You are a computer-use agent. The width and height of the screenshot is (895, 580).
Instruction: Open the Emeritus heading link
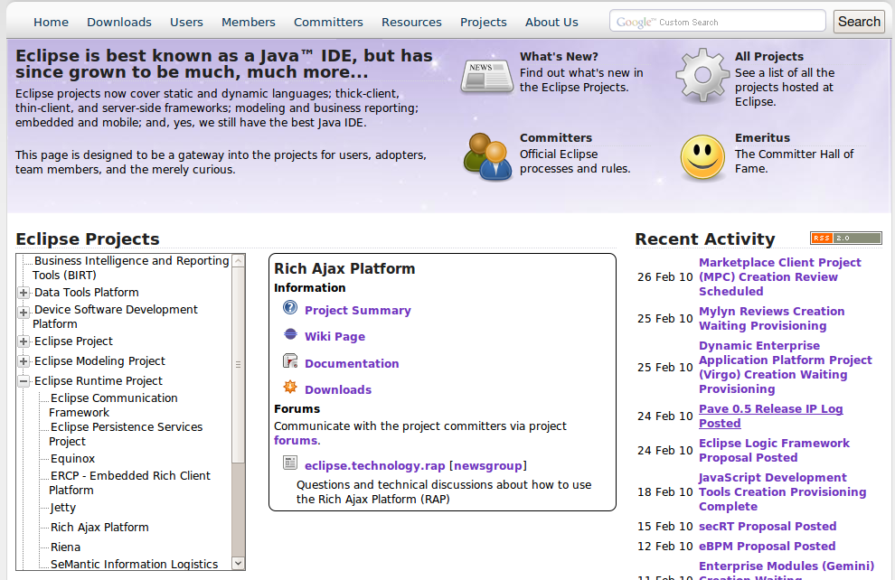pyautogui.click(x=763, y=137)
